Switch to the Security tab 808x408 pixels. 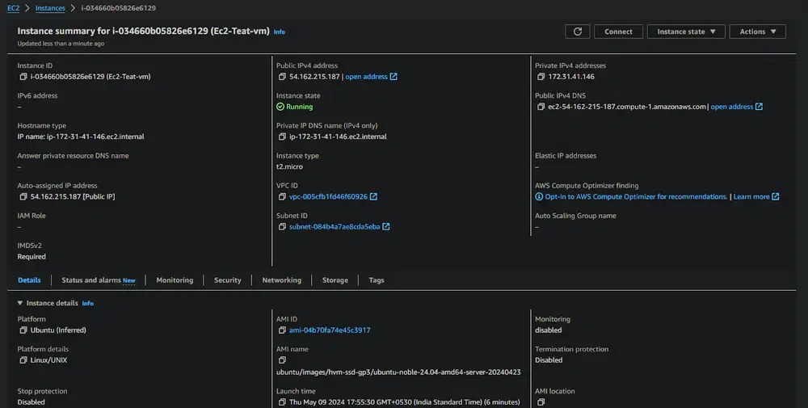pos(227,280)
